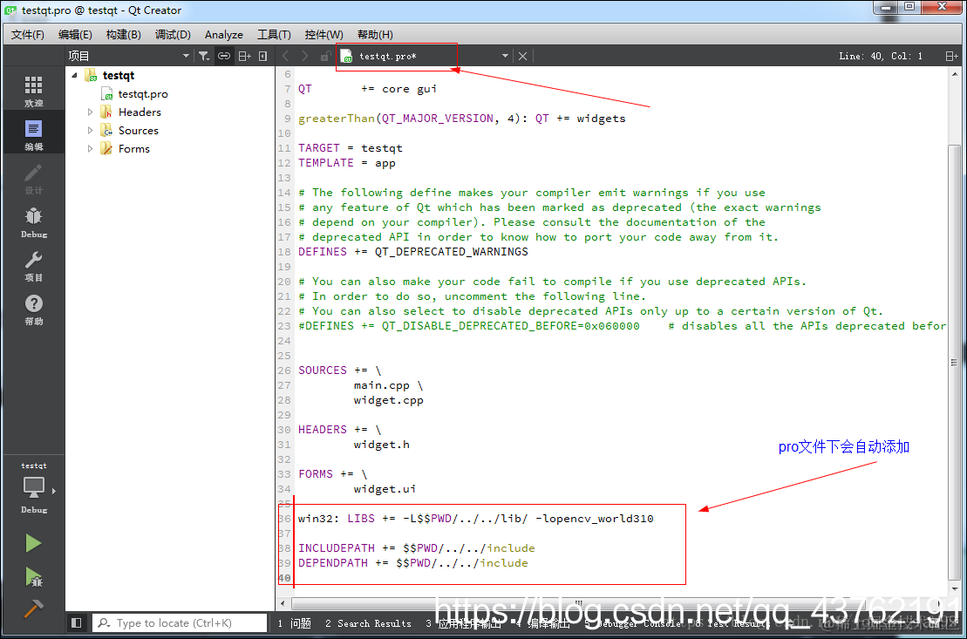967x639 pixels.
Task: Open the 设计 (Design) mode
Action: point(33,178)
